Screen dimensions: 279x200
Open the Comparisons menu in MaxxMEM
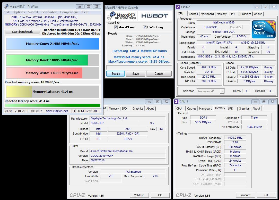69,12
